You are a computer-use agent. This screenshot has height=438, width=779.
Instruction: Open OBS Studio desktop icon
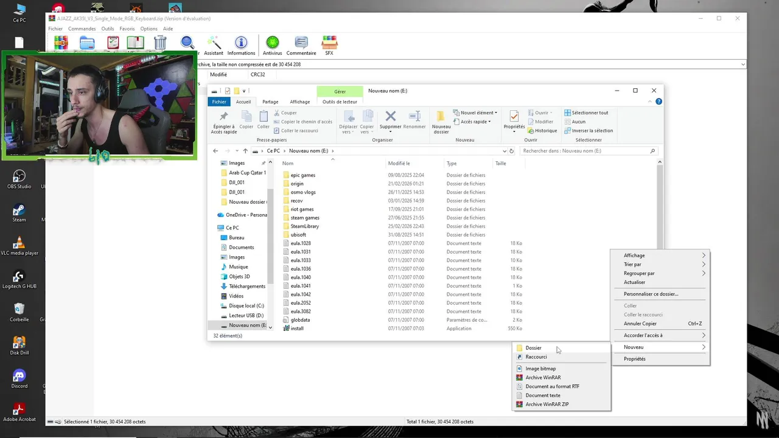19,179
